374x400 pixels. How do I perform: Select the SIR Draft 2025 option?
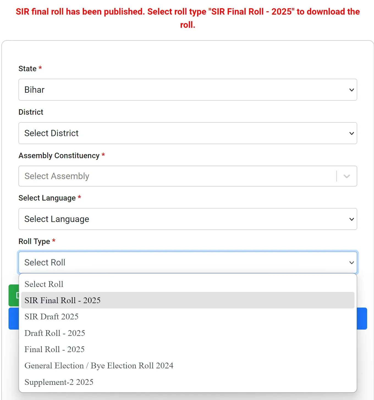(x=51, y=317)
